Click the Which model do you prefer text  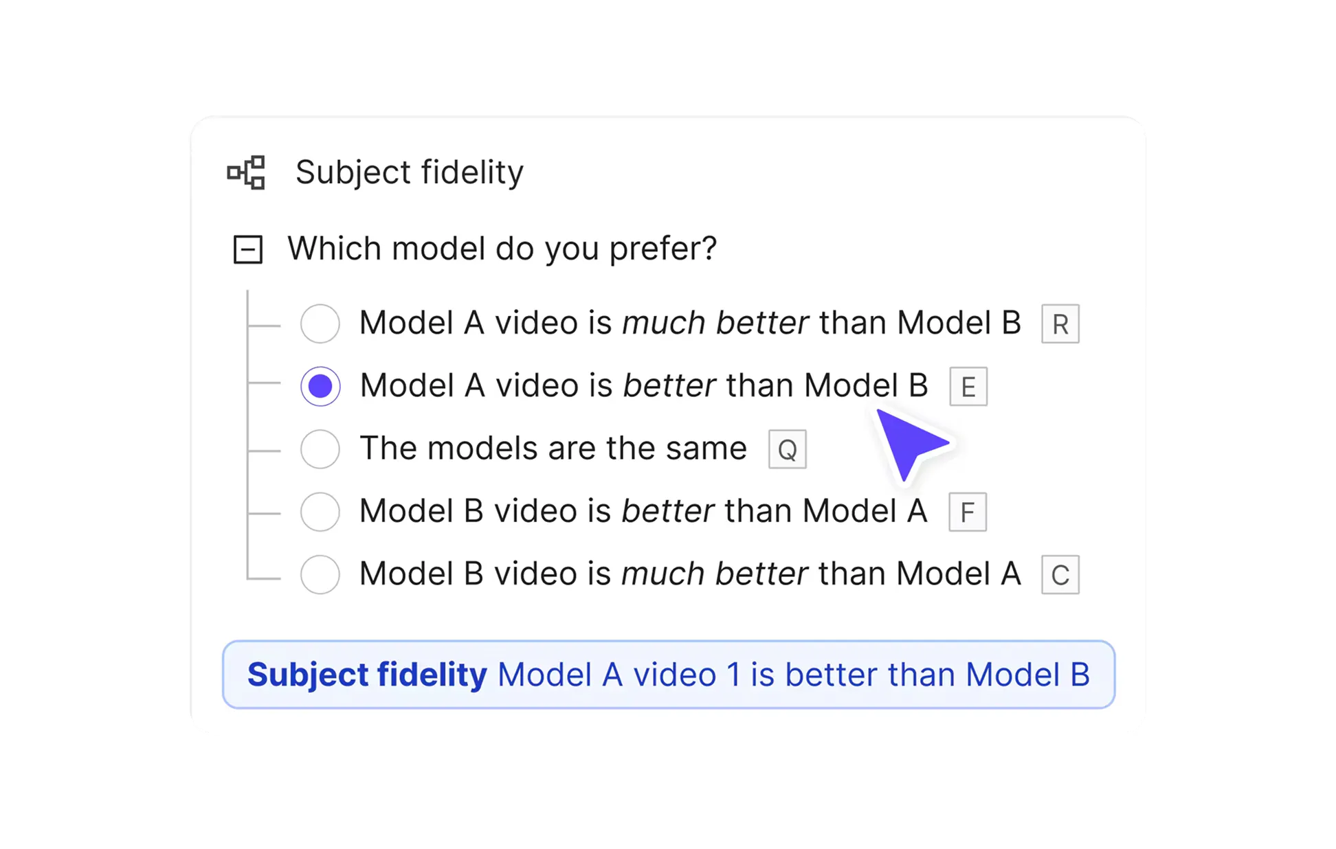tap(502, 249)
